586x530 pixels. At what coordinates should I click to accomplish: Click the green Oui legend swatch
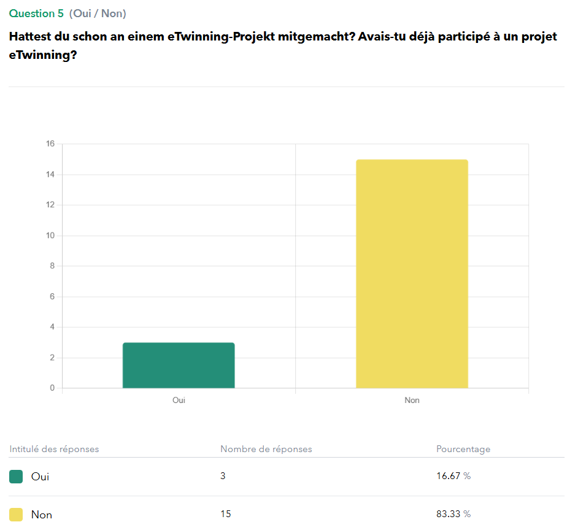pos(16,476)
